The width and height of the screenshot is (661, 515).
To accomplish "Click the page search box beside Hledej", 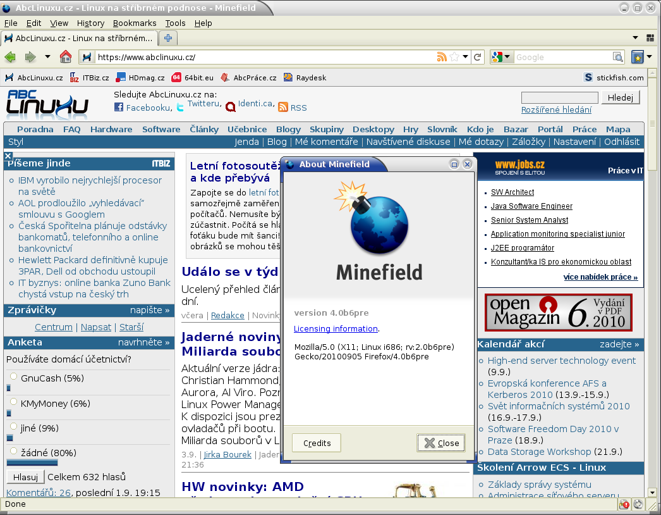I will pyautogui.click(x=559, y=97).
